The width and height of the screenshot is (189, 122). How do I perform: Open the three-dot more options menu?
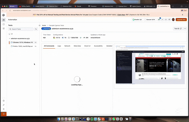click(x=185, y=29)
